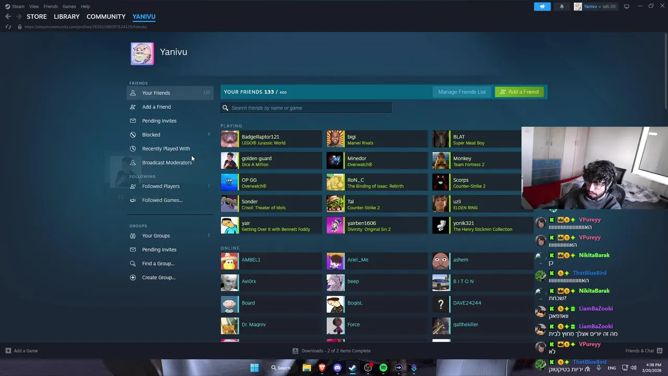Switch to the STORE tab
The height and width of the screenshot is (376, 668).
click(37, 17)
